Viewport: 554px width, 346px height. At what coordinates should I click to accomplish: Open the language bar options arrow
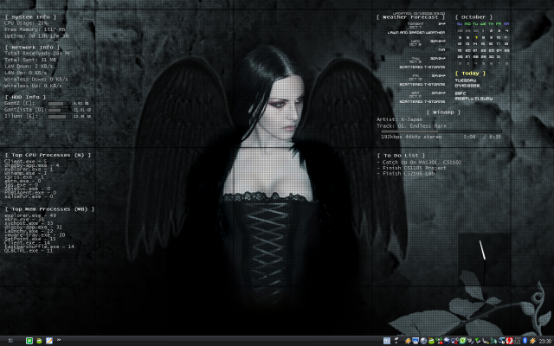click(396, 343)
